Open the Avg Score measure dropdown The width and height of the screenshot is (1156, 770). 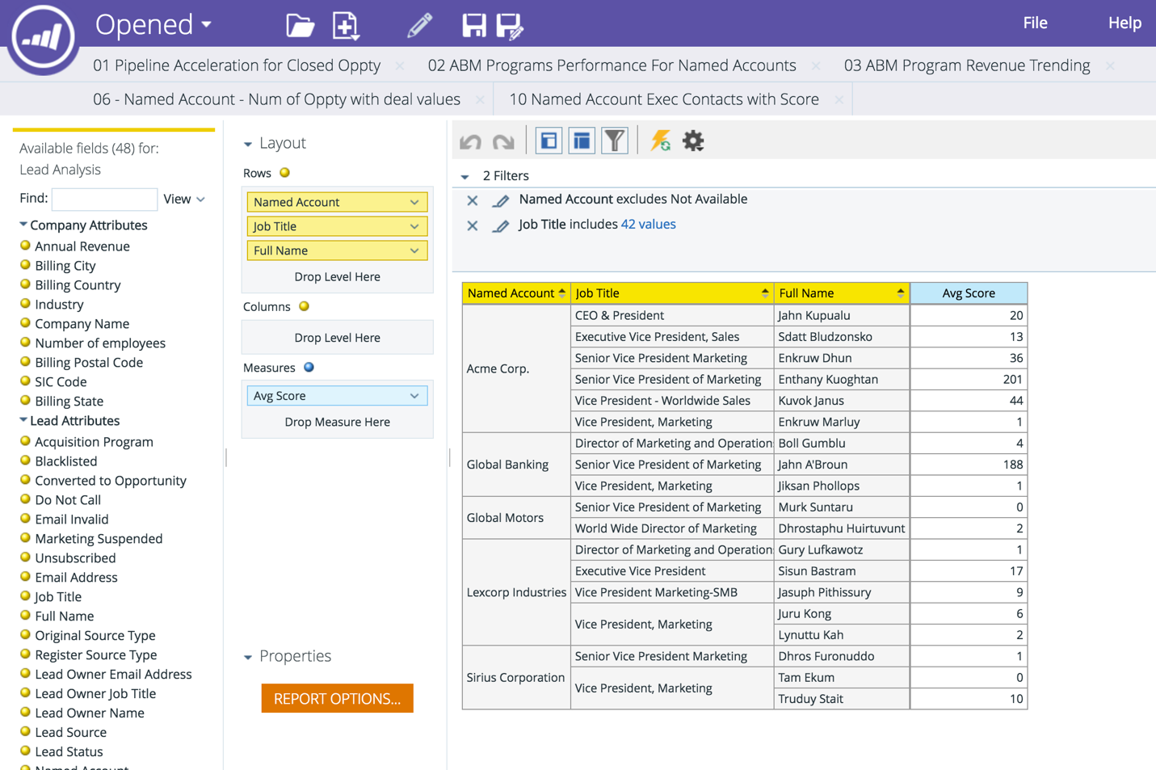click(414, 396)
